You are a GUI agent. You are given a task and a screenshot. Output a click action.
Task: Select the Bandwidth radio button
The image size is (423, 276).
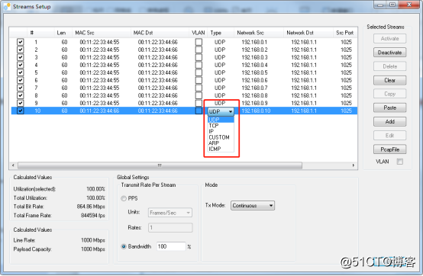pyautogui.click(x=124, y=246)
